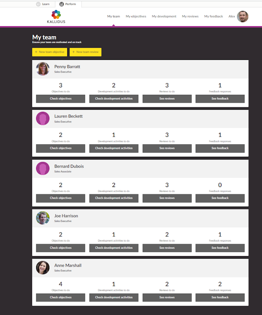Click Joe Harrison's profile photo
262x315 pixels.
click(43, 218)
